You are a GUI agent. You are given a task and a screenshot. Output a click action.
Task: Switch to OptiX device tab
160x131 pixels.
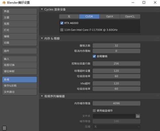tap(110, 17)
